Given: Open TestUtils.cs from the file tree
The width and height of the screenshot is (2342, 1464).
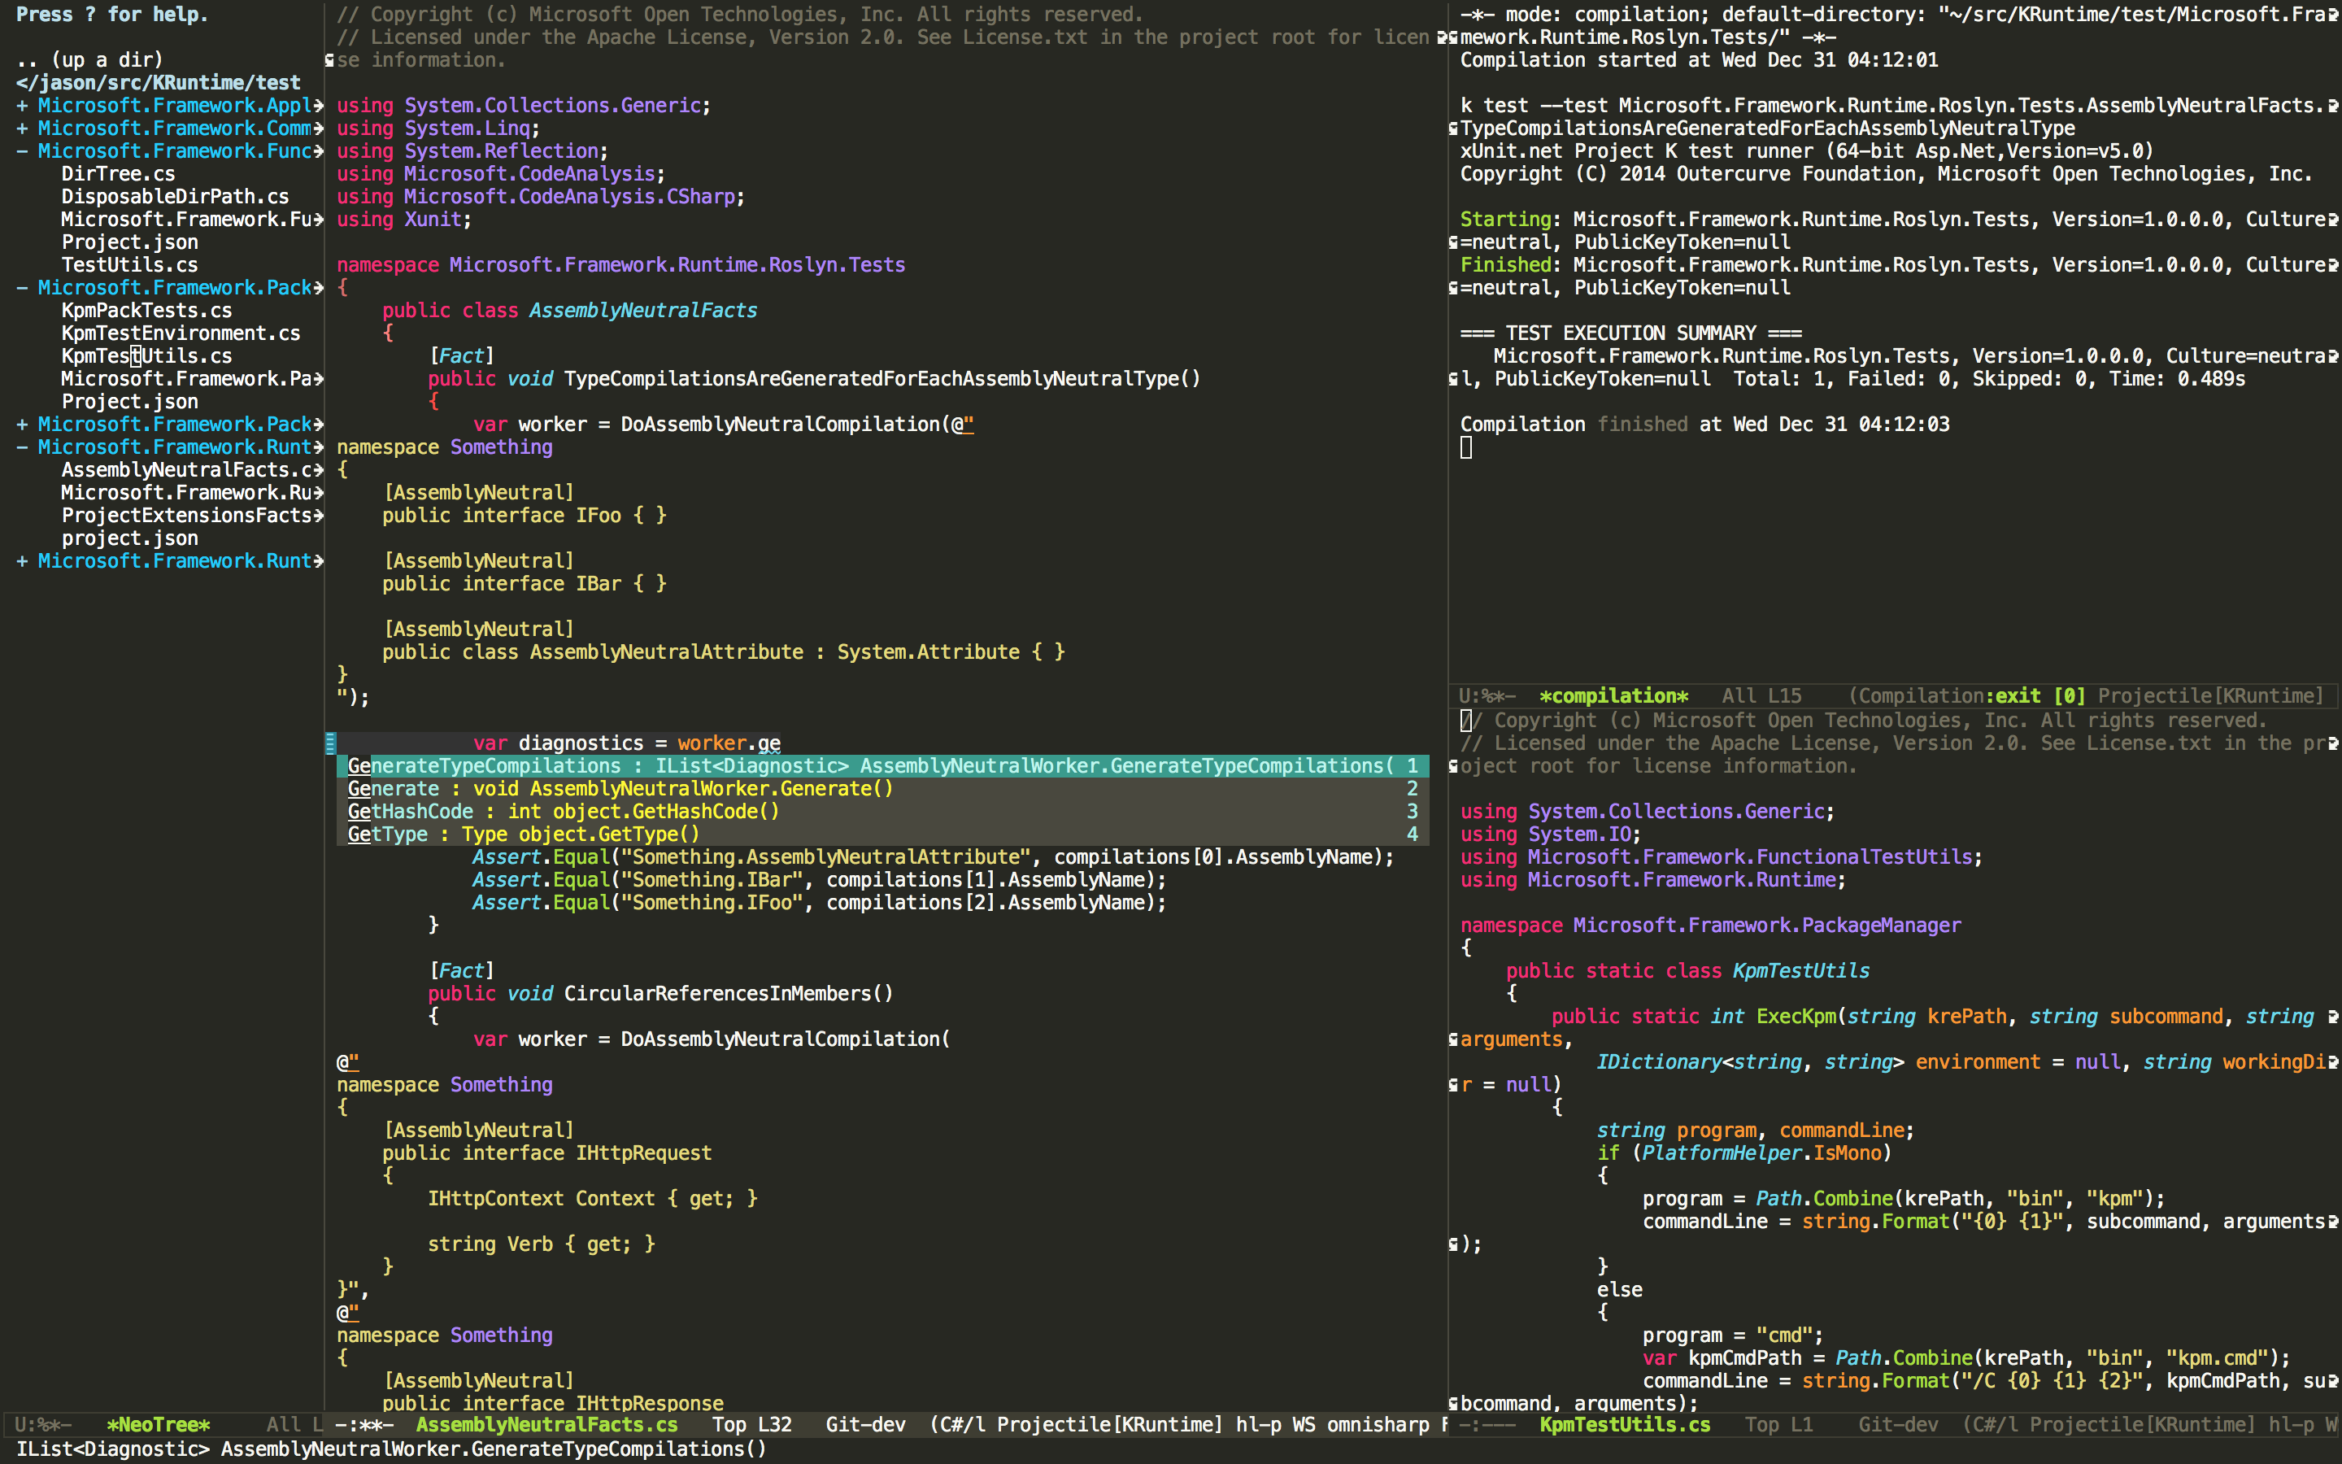Looking at the screenshot, I should click(129, 265).
